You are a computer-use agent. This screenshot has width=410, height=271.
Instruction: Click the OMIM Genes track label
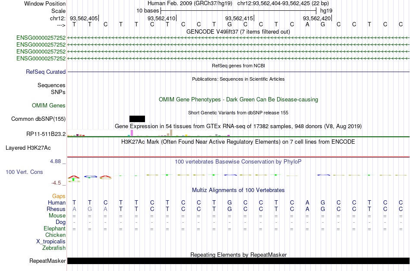tap(49, 106)
